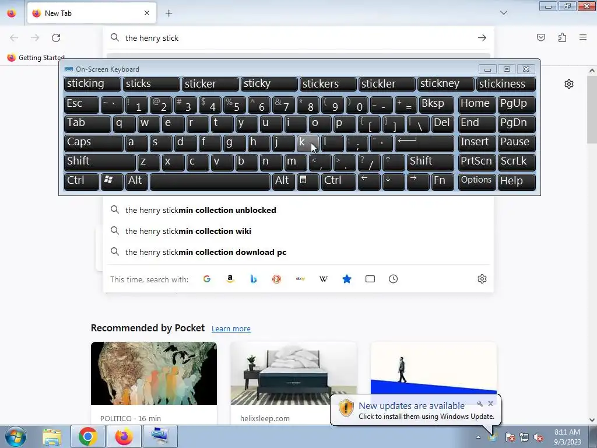Open Windows Start menu orb

pyautogui.click(x=16, y=436)
